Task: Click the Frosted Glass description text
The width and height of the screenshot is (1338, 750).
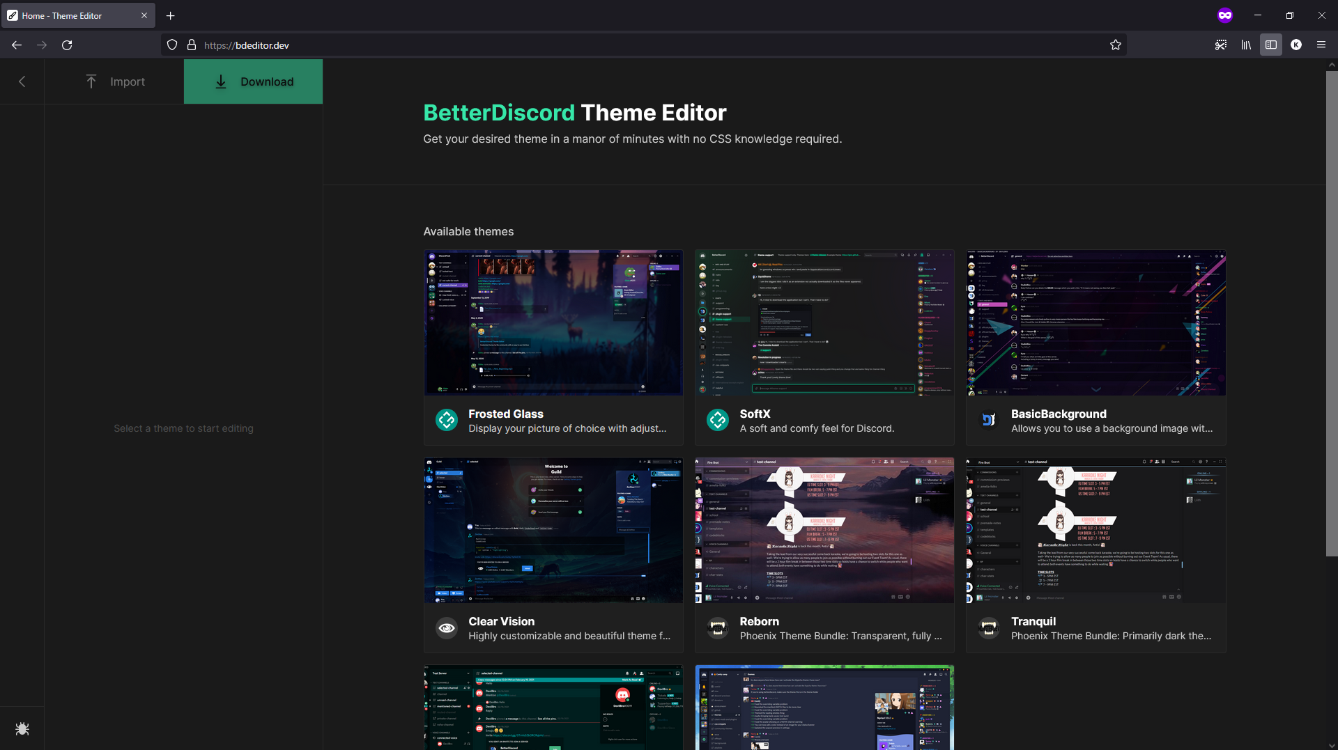Action: 567,429
